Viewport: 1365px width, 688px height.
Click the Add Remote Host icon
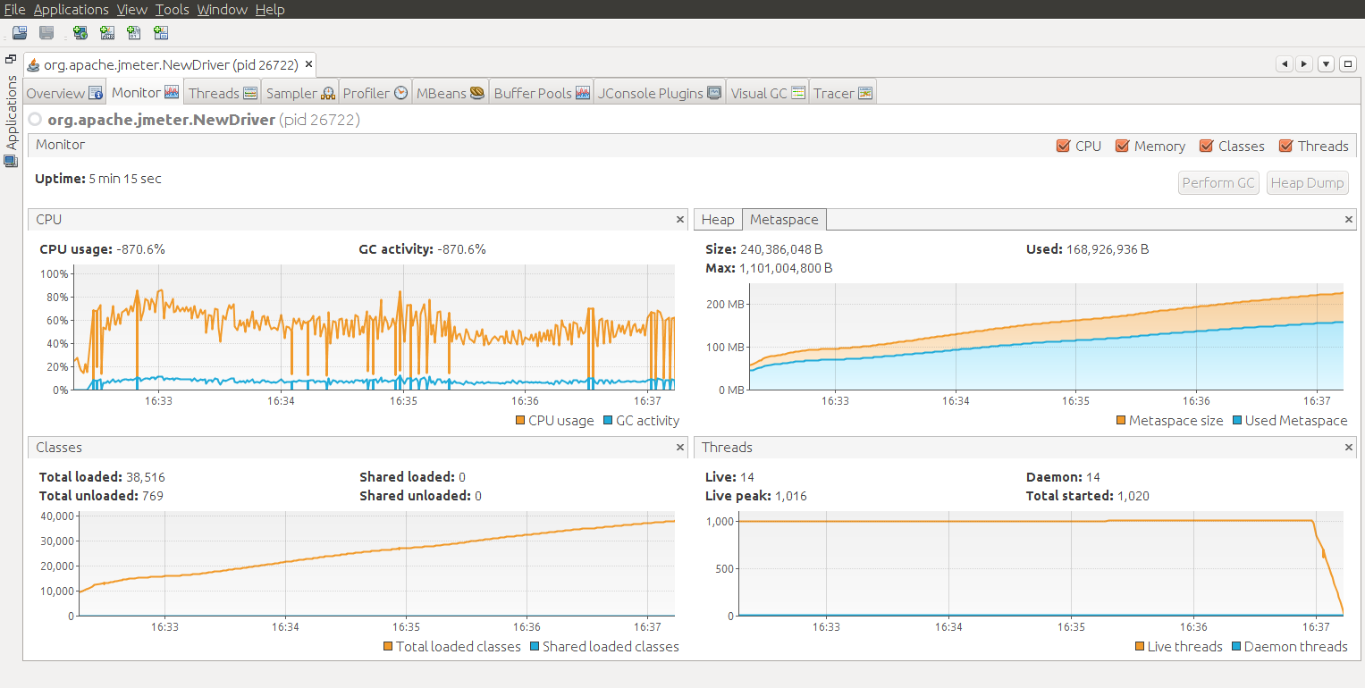[x=80, y=32]
